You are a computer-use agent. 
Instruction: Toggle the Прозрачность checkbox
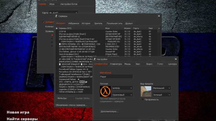[x=143, y=100]
